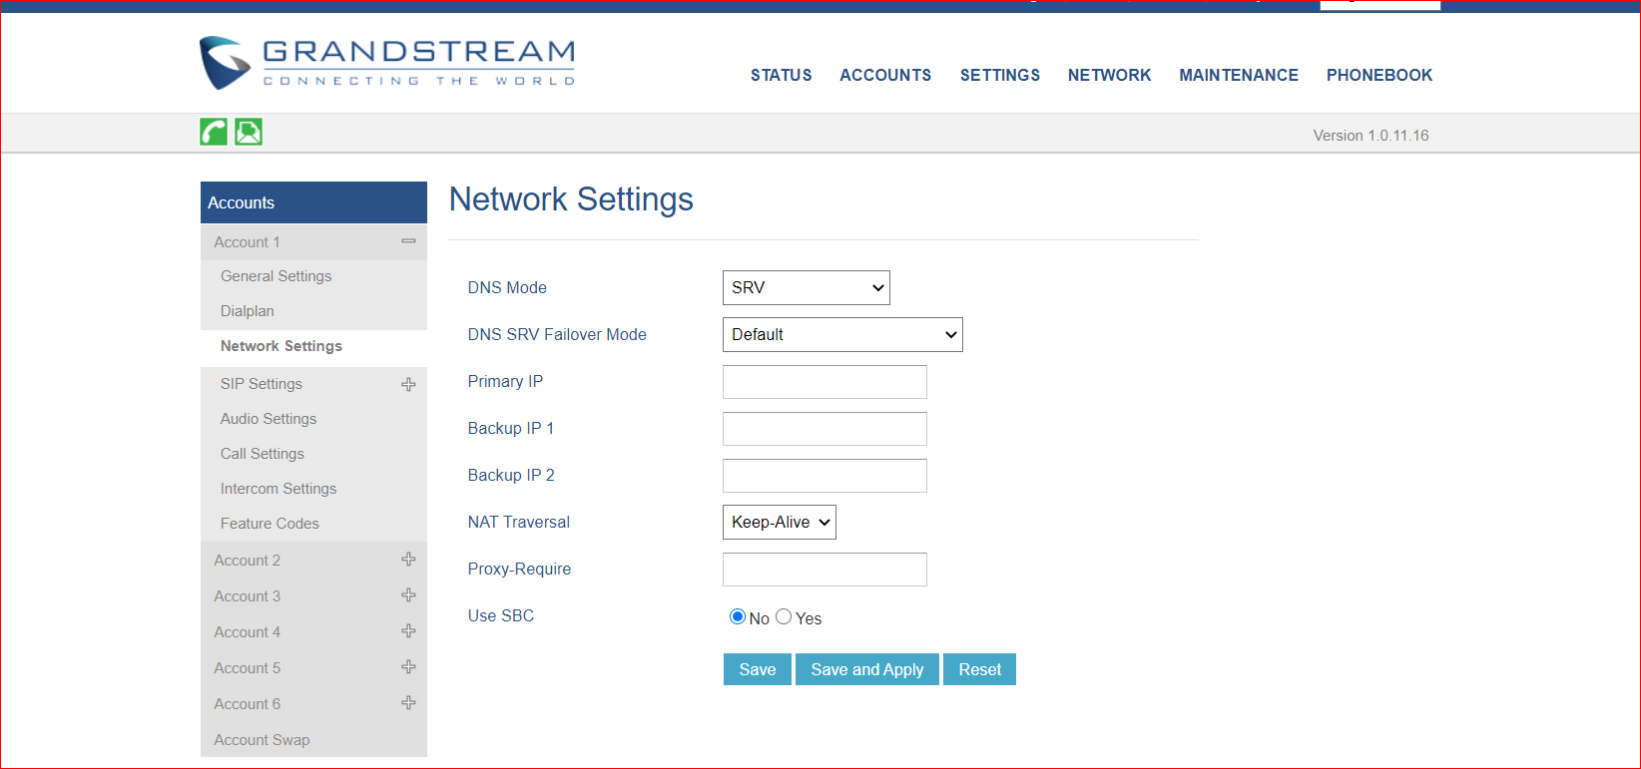
Task: Open Dialplan in the sidebar
Action: [x=248, y=311]
